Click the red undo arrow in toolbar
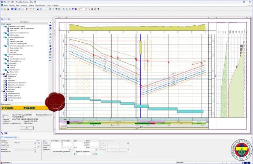 point(30,9)
